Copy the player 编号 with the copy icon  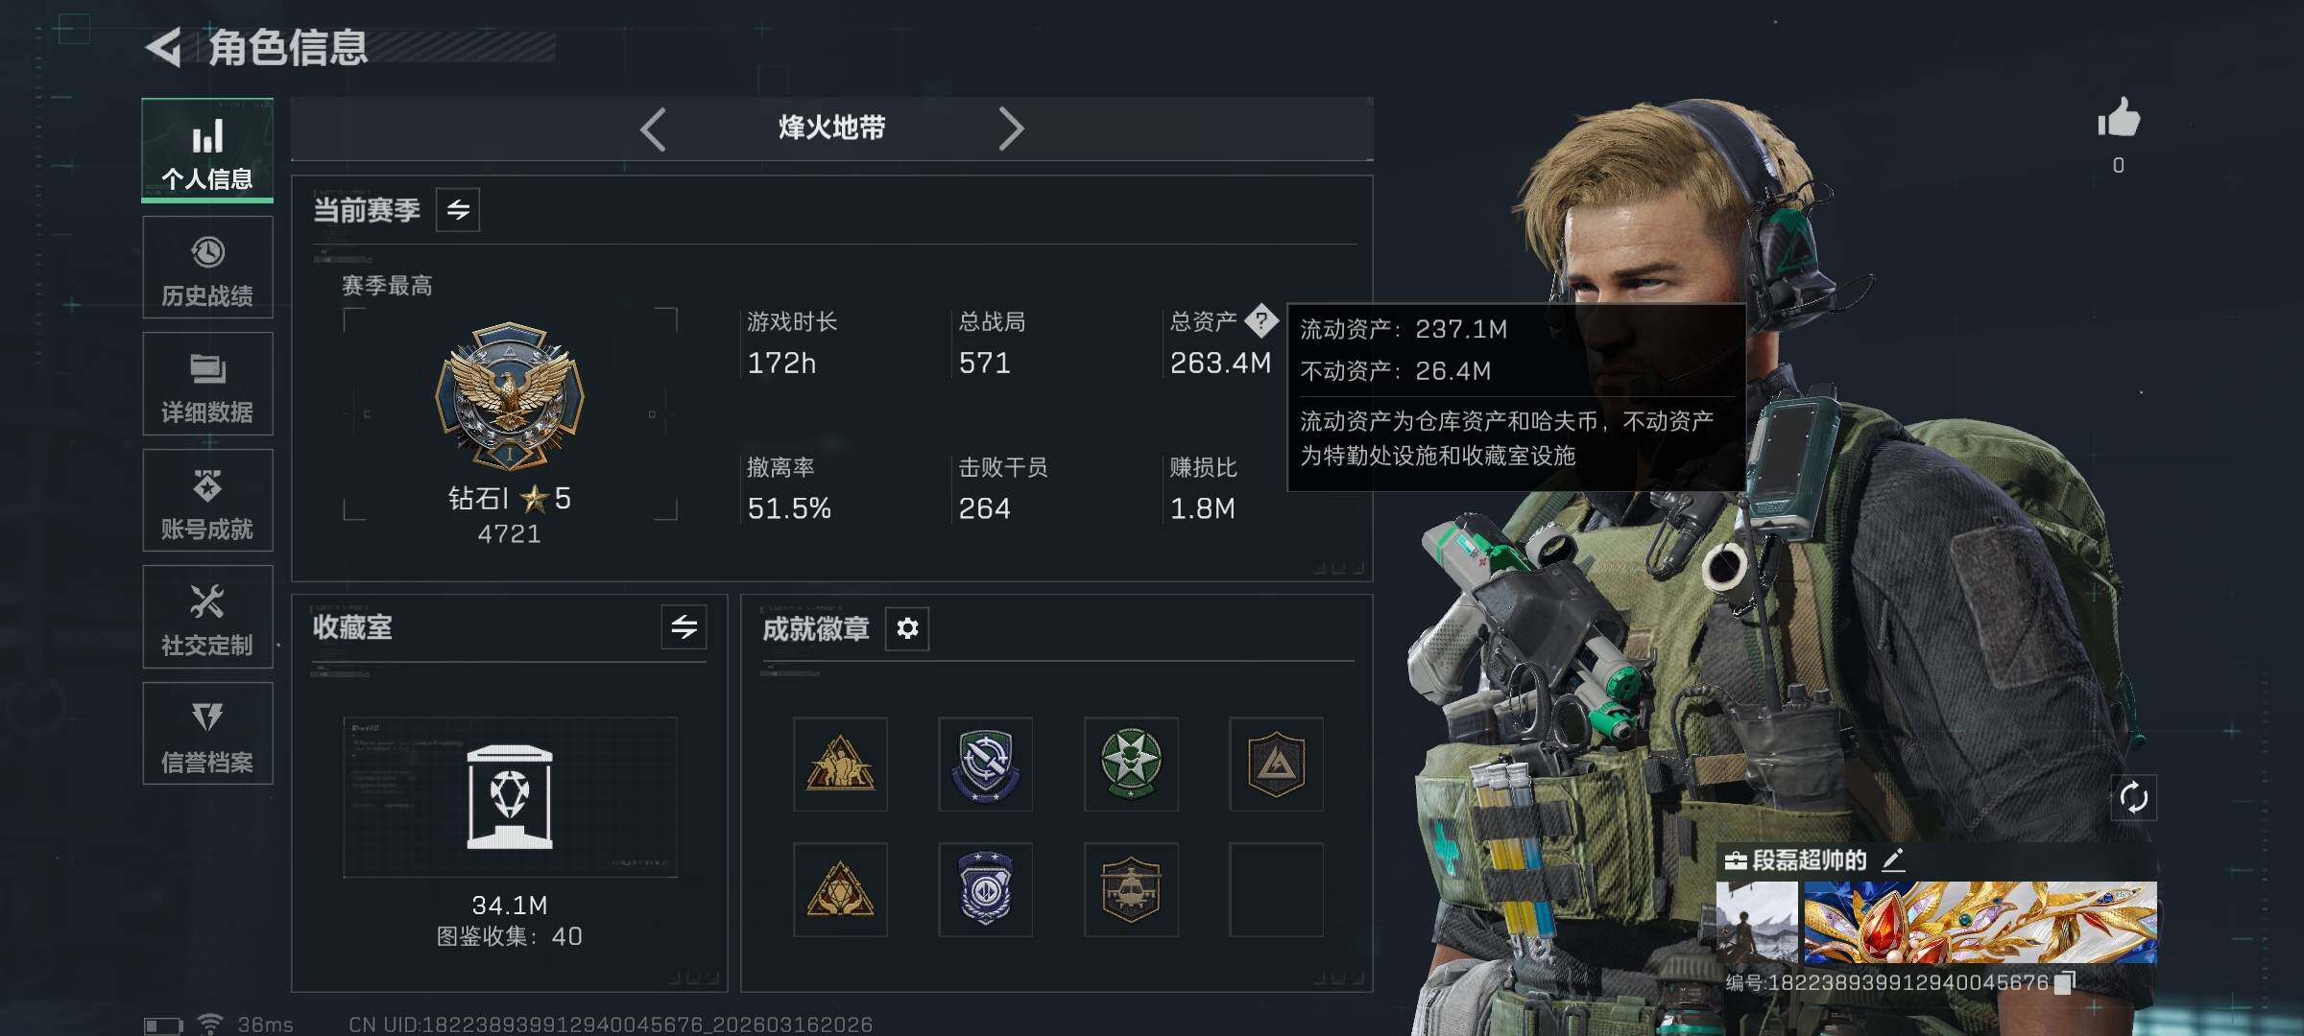2065,982
